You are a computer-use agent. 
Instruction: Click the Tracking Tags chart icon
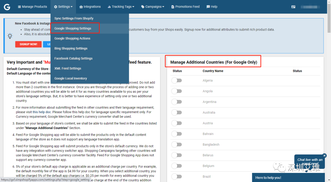pos(109,7)
